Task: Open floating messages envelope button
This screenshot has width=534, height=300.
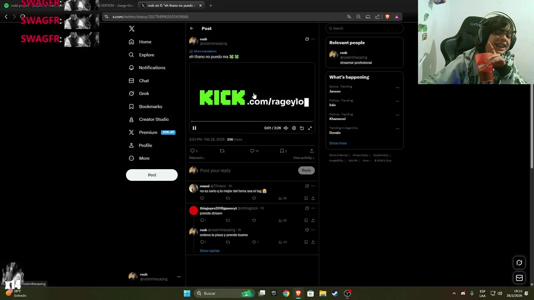Action: (x=519, y=278)
